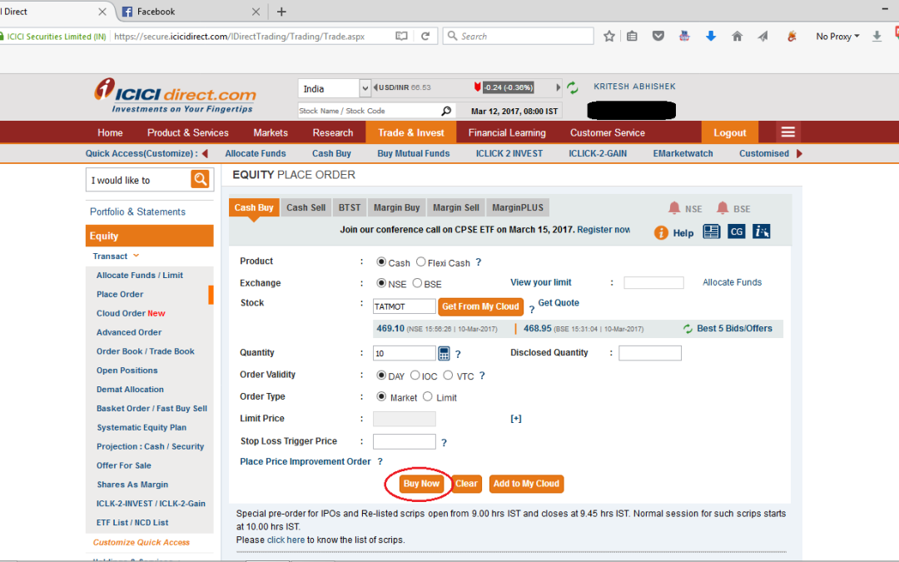
Task: Click the Buy Now button
Action: pos(421,484)
